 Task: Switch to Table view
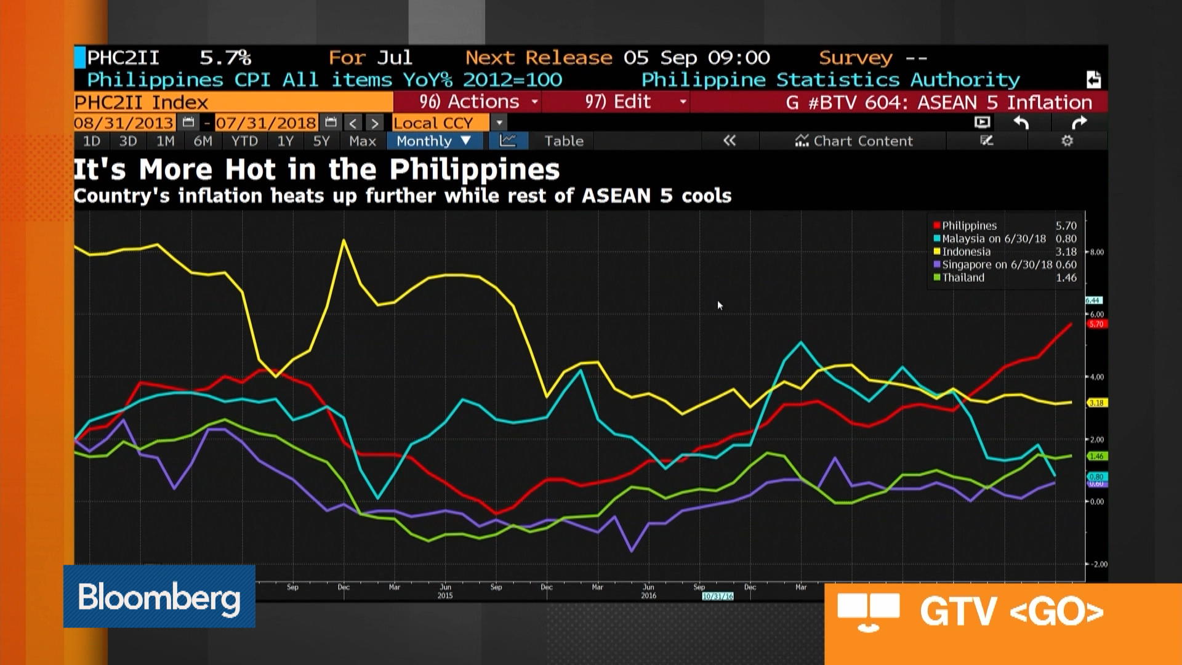point(564,141)
